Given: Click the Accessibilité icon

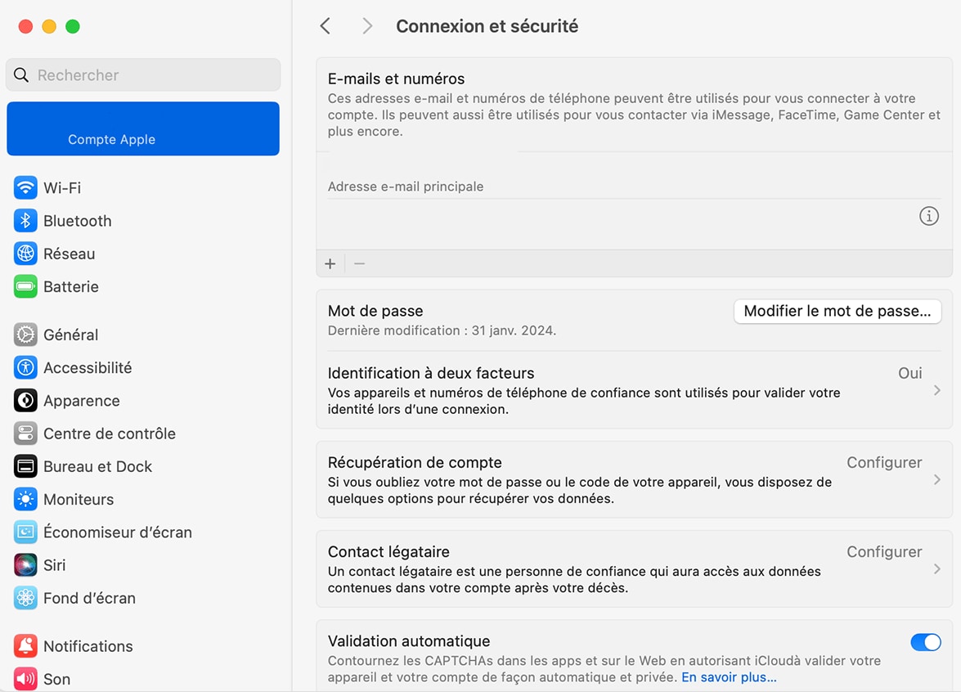Looking at the screenshot, I should coord(25,368).
